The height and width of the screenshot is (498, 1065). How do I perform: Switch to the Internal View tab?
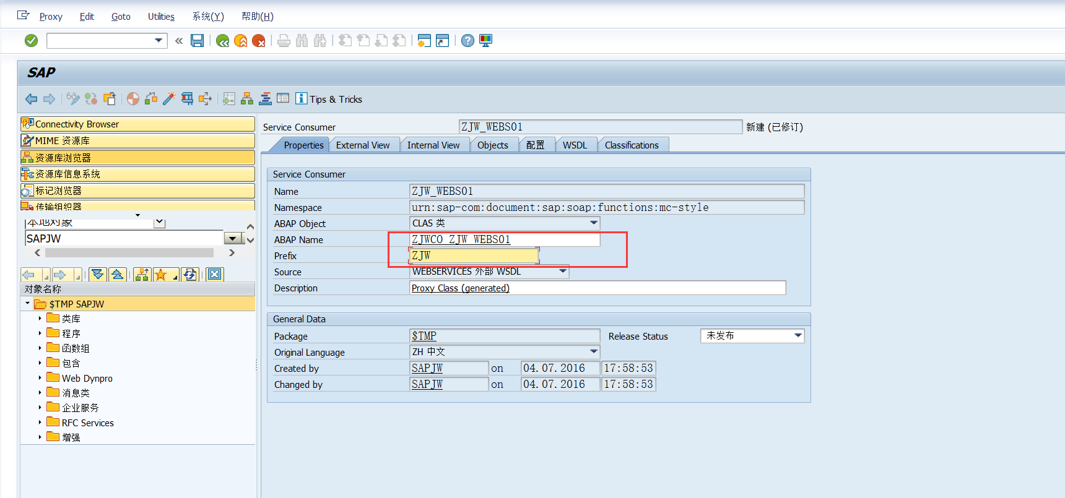coord(433,145)
